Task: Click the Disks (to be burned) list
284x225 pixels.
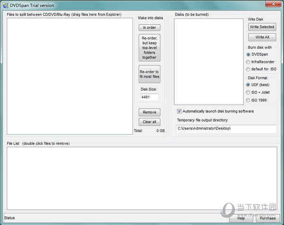Action: [x=209, y=62]
